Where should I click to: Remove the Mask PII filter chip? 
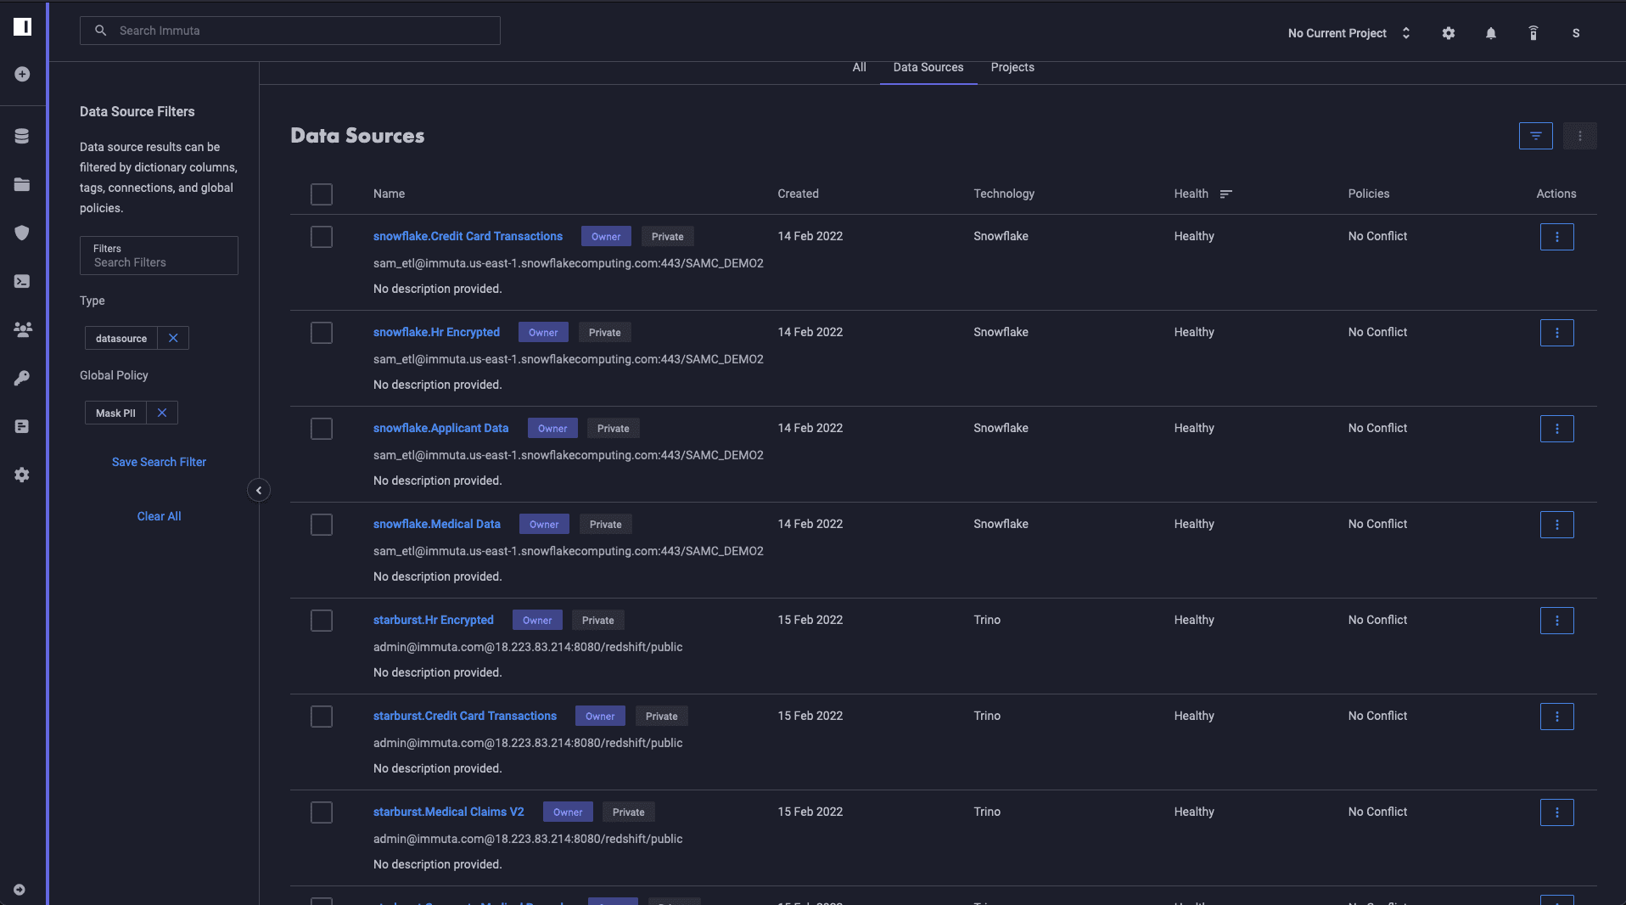[162, 413]
